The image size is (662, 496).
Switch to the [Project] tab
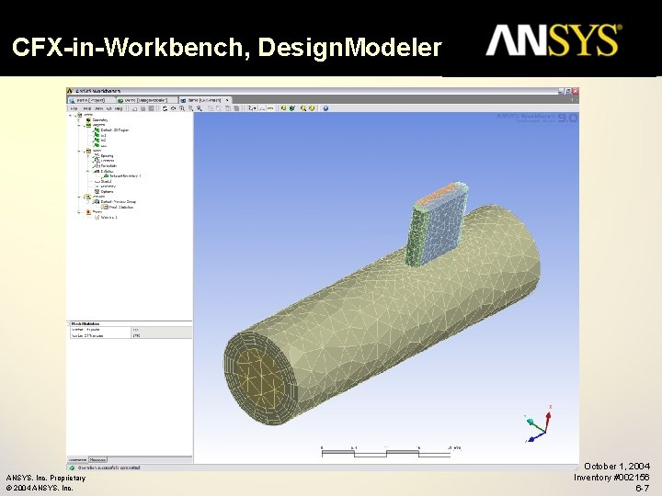(92, 100)
